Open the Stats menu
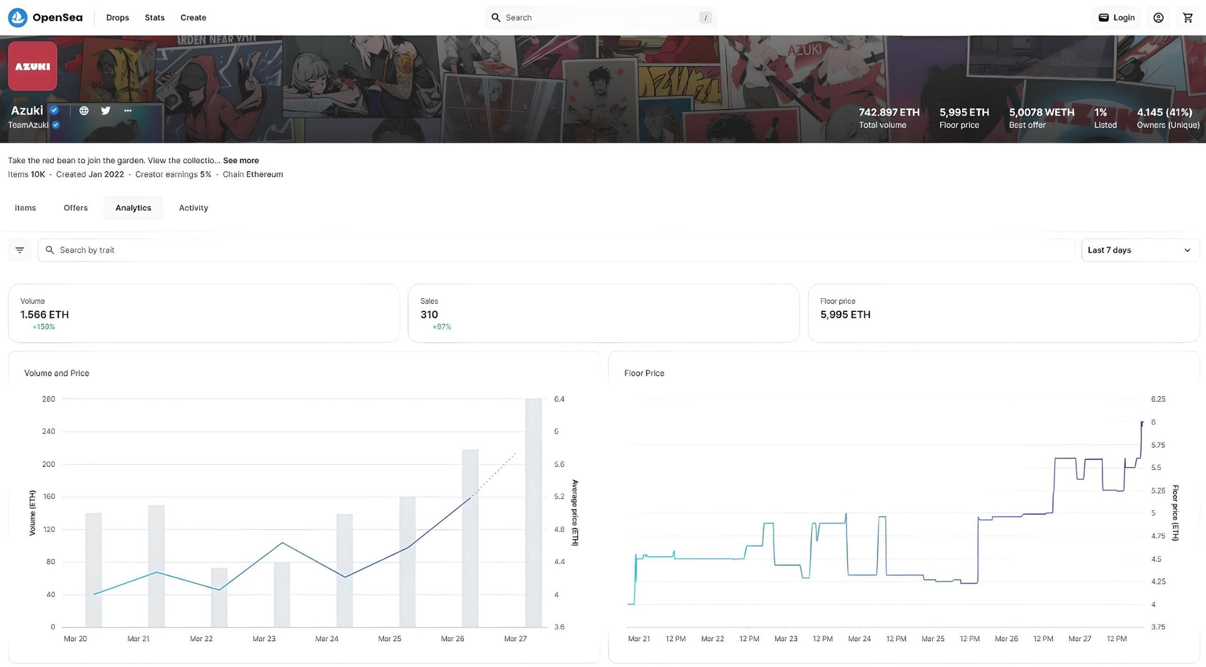The width and height of the screenshot is (1206, 667). [154, 17]
